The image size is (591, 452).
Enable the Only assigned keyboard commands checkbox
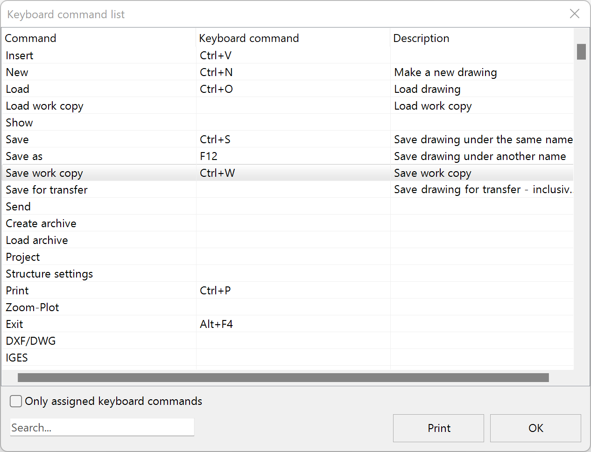pyautogui.click(x=15, y=401)
